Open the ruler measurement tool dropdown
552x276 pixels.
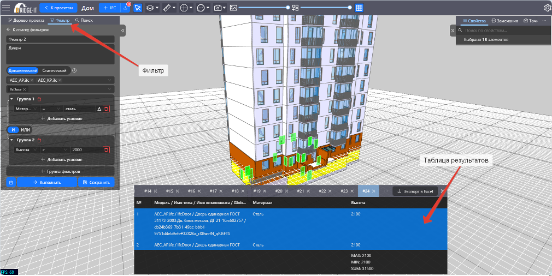[169, 8]
